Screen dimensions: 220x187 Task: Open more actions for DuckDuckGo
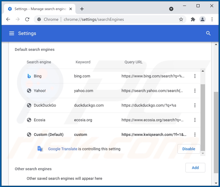[195, 105]
